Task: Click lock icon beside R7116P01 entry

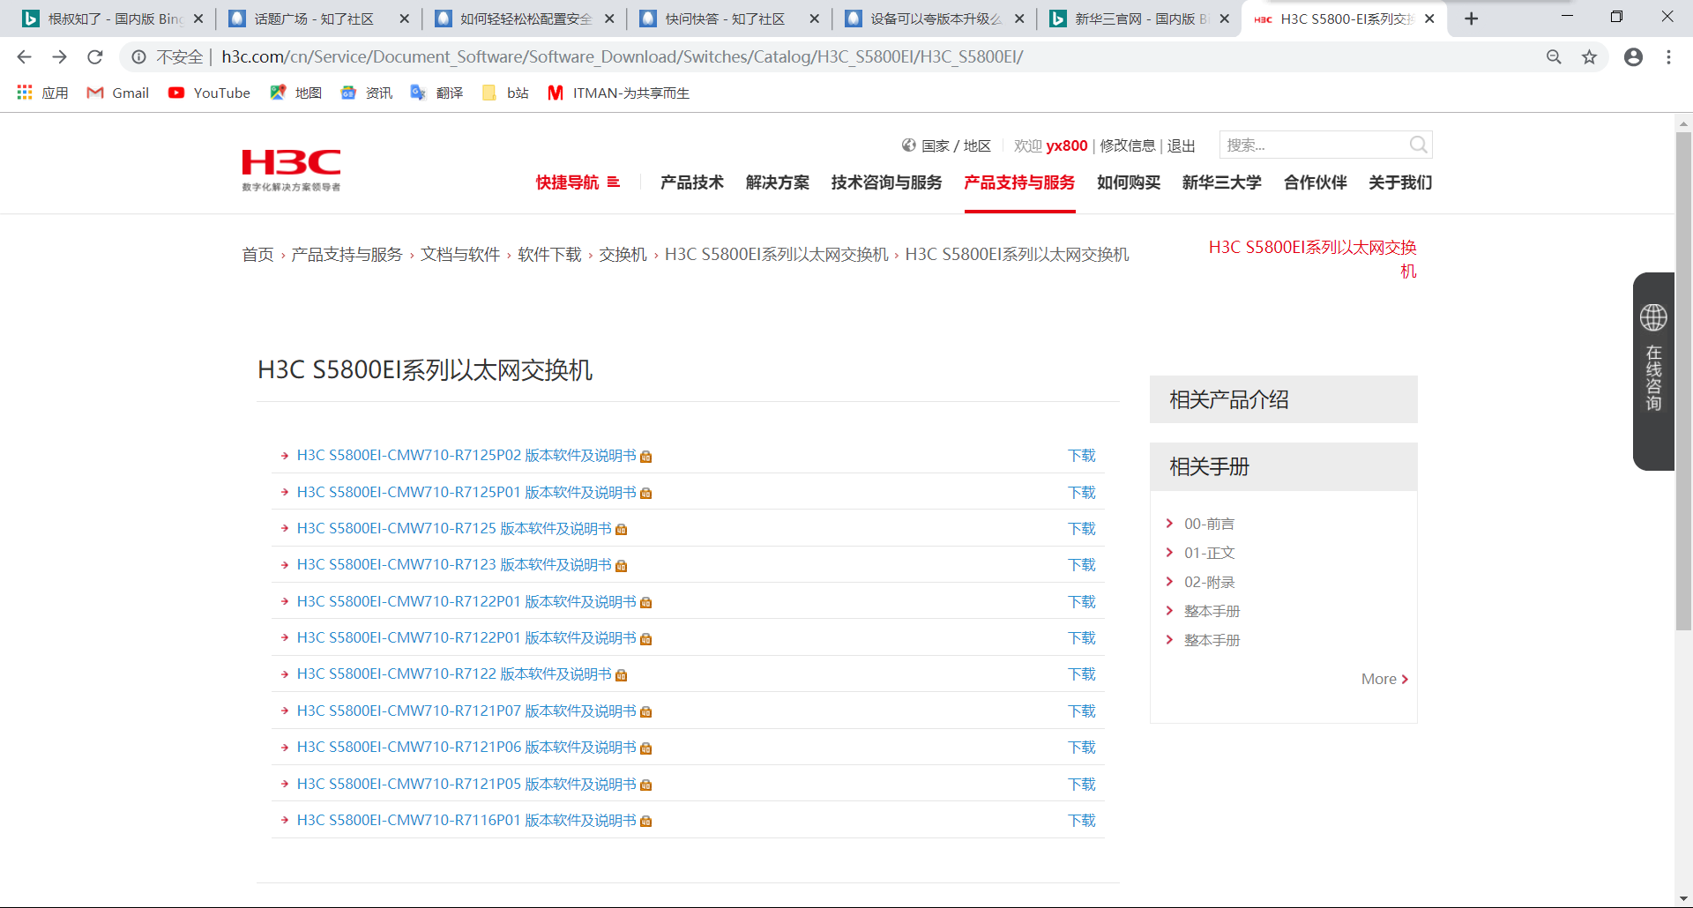Action: [646, 822]
